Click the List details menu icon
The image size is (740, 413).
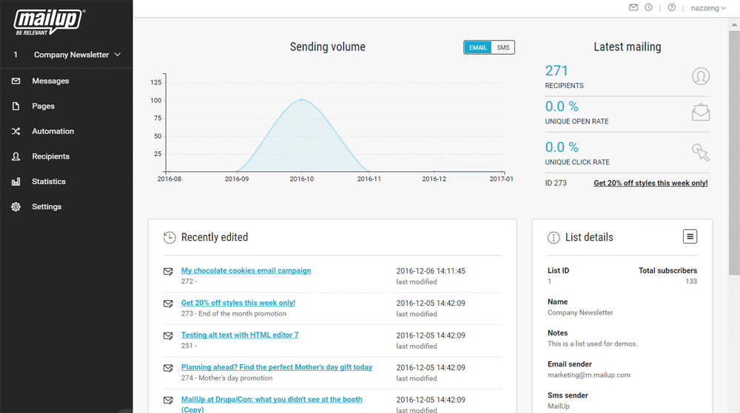point(690,236)
